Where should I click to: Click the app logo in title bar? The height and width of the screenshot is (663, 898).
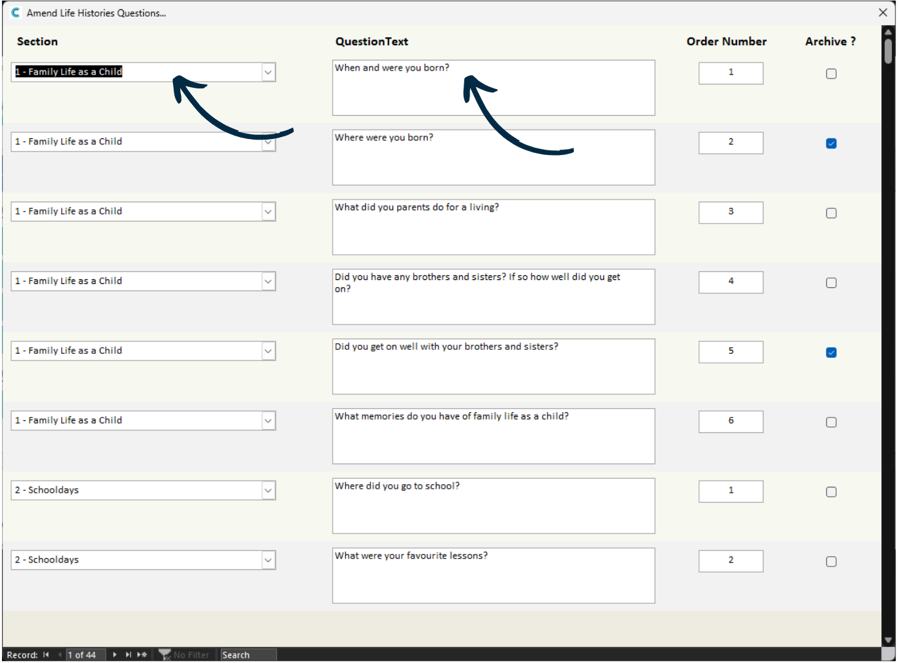pyautogui.click(x=15, y=13)
